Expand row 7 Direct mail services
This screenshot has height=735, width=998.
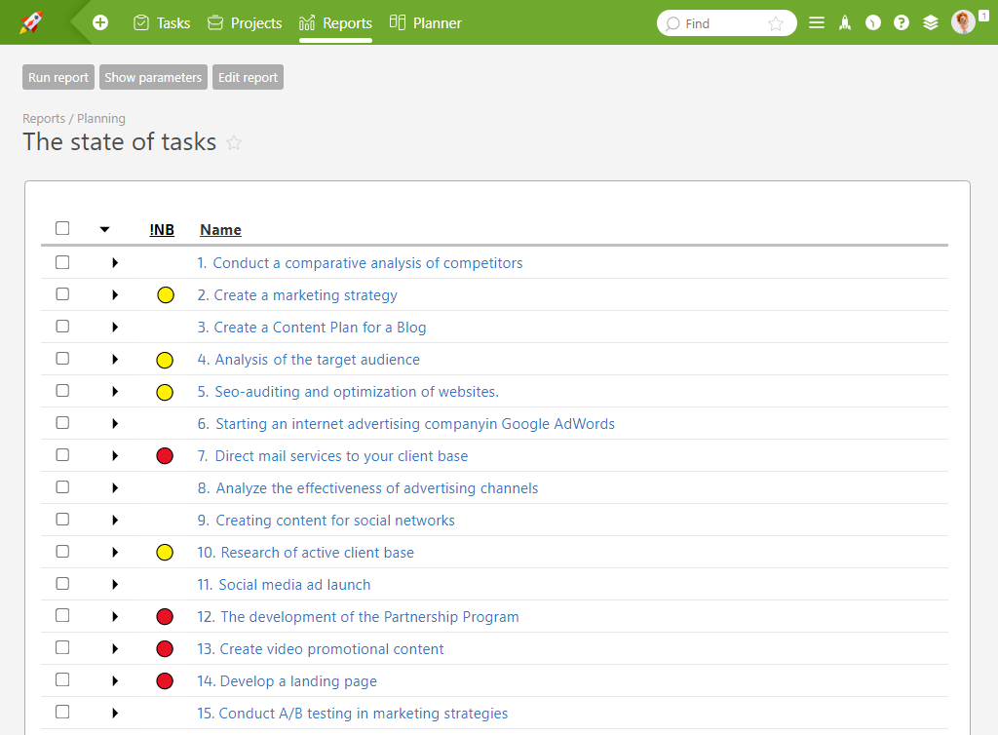pos(115,455)
